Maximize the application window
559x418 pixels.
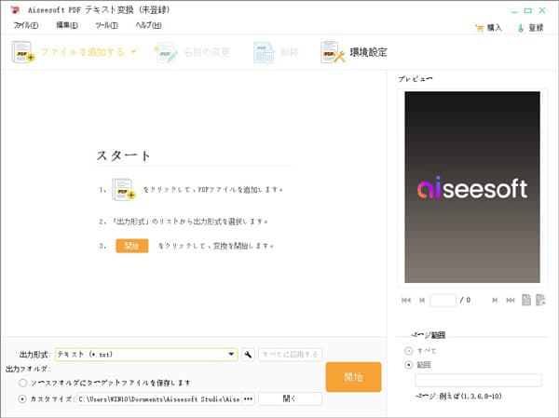tap(528, 10)
